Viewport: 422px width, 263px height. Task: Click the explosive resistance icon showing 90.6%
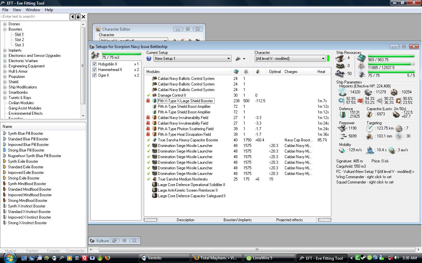coord(398,101)
